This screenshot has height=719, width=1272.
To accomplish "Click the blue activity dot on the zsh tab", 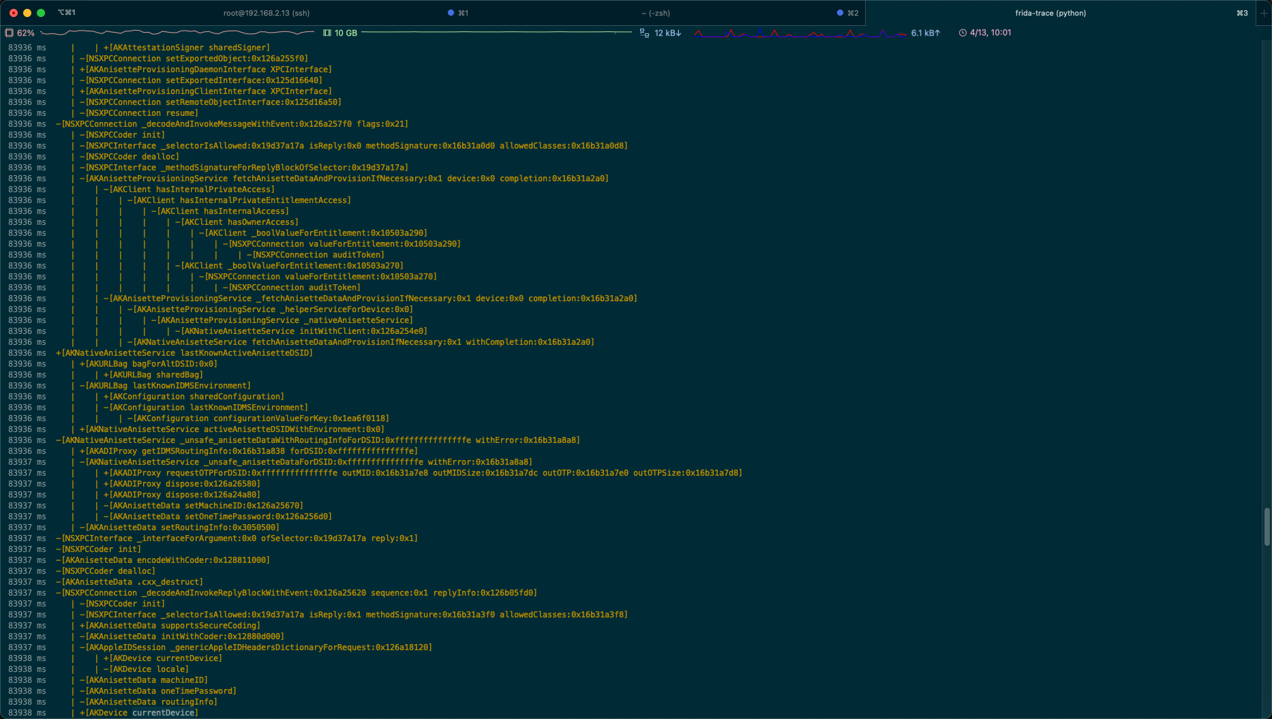I will pos(840,13).
